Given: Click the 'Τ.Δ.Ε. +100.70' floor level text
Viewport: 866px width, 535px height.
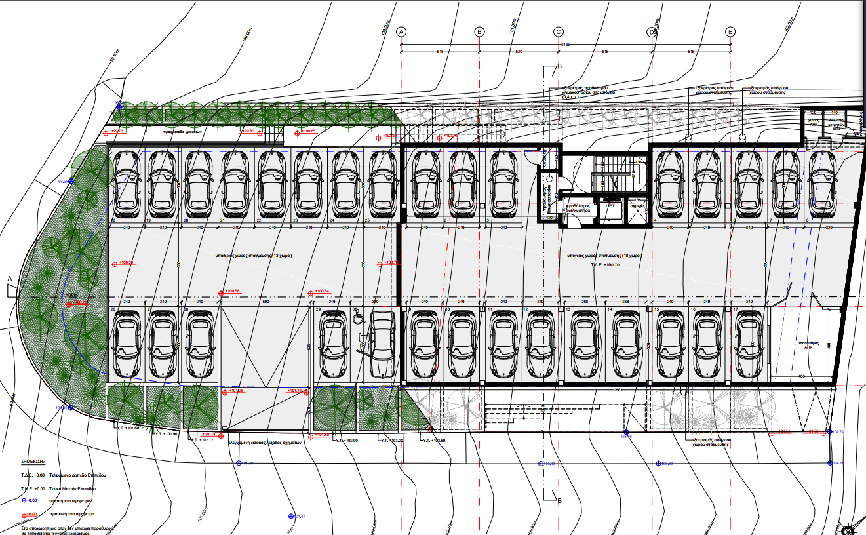Looking at the screenshot, I should click(x=604, y=264).
